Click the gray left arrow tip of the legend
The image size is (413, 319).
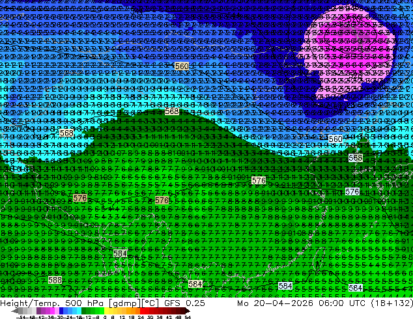click(14, 311)
